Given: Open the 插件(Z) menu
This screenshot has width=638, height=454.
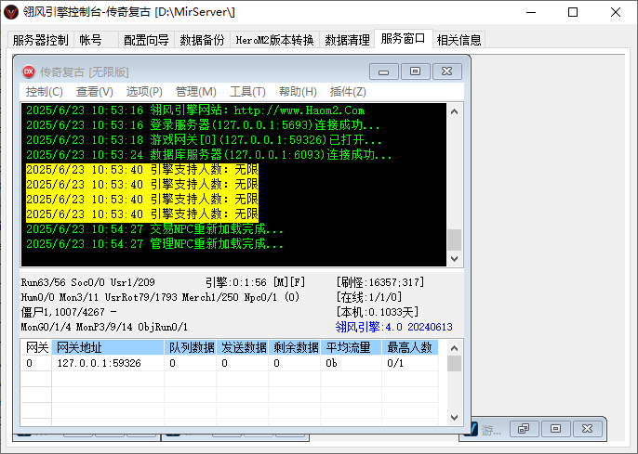Looking at the screenshot, I should [x=348, y=92].
